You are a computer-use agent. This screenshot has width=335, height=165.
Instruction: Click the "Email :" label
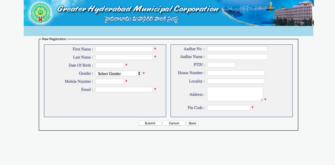pyautogui.click(x=87, y=90)
